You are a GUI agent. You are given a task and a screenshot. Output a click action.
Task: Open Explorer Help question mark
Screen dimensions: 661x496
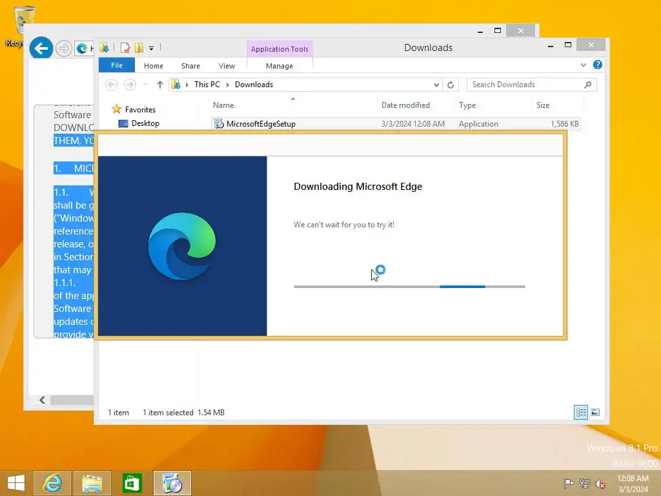[598, 65]
